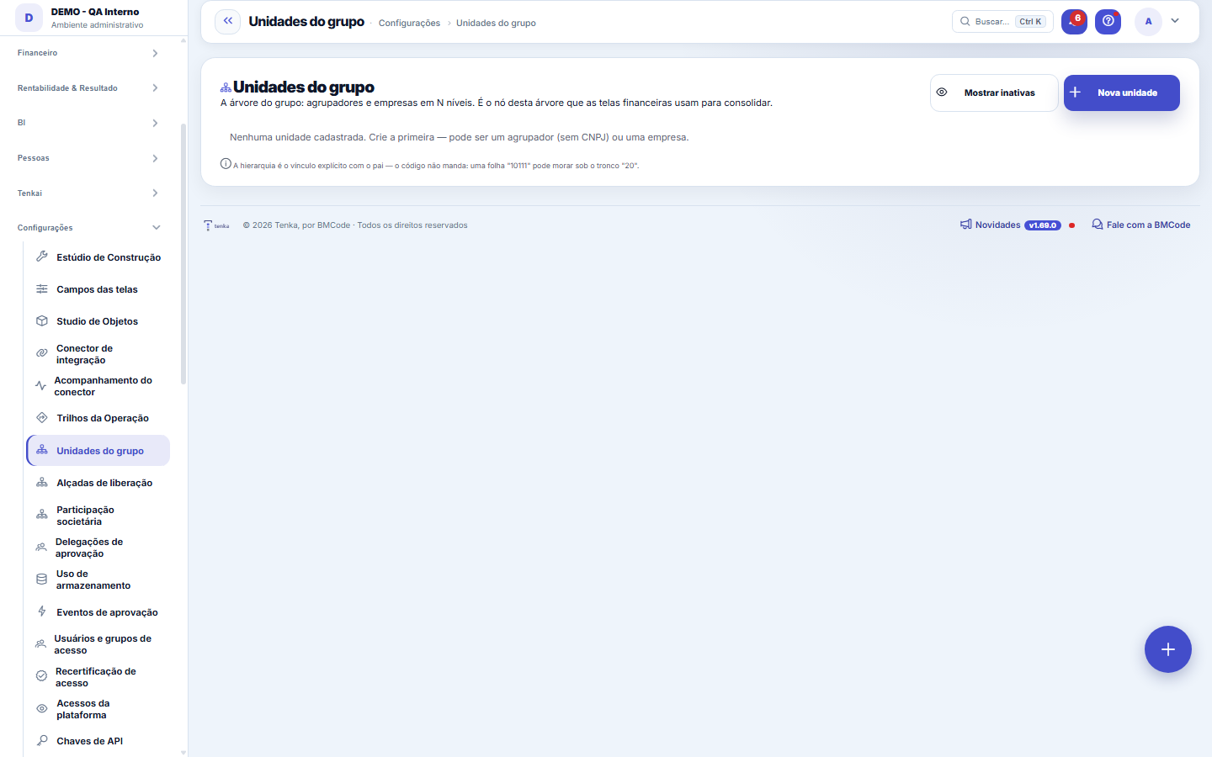Screen dimensions: 1212x757
Task: Select Alçadas de liberação menu item
Action: pos(98,483)
